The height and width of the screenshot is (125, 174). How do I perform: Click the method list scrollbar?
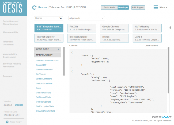[x=64, y=61]
